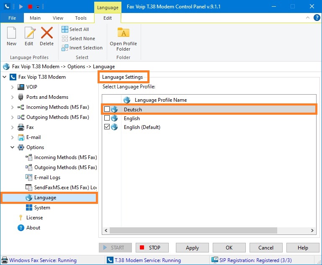The image size is (322, 265).
Task: Expand the VOIP tree node
Action: click(x=12, y=87)
